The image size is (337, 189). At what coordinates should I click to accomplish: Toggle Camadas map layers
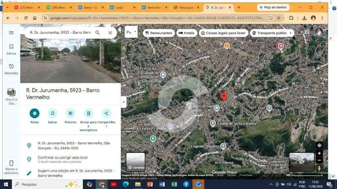pos(136,162)
